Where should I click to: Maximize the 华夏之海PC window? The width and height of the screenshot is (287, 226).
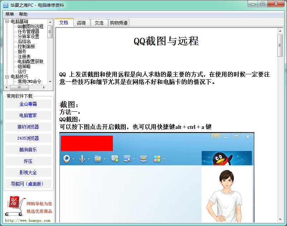coord(263,4)
